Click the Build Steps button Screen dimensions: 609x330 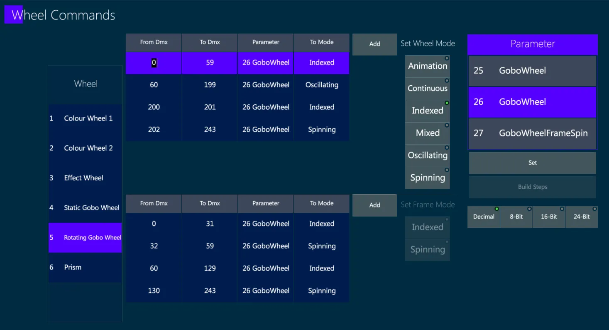(x=533, y=187)
